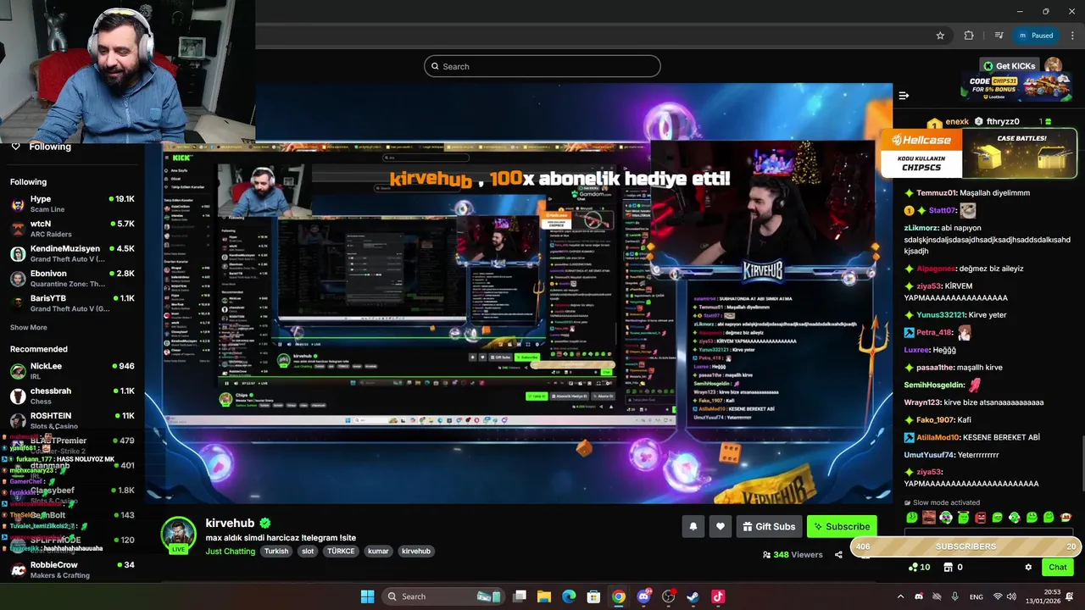This screenshot has width=1085, height=610.
Task: Open Discord from taskbar
Action: [643, 596]
